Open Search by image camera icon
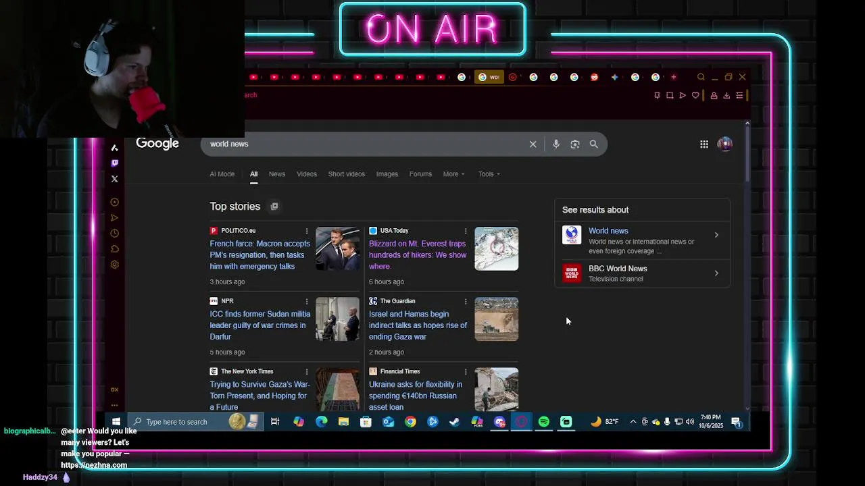Screen dimensions: 865x486 575,144
